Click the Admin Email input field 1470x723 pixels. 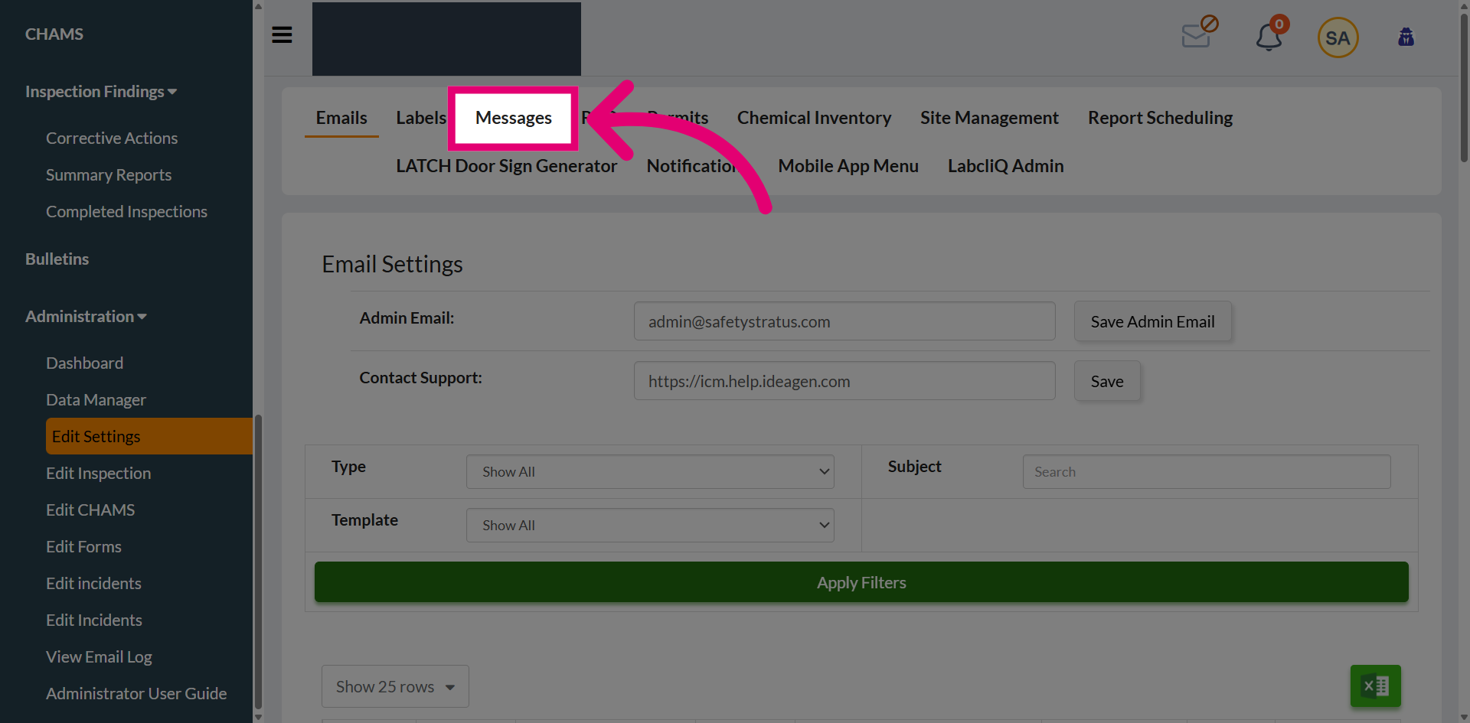pos(844,321)
